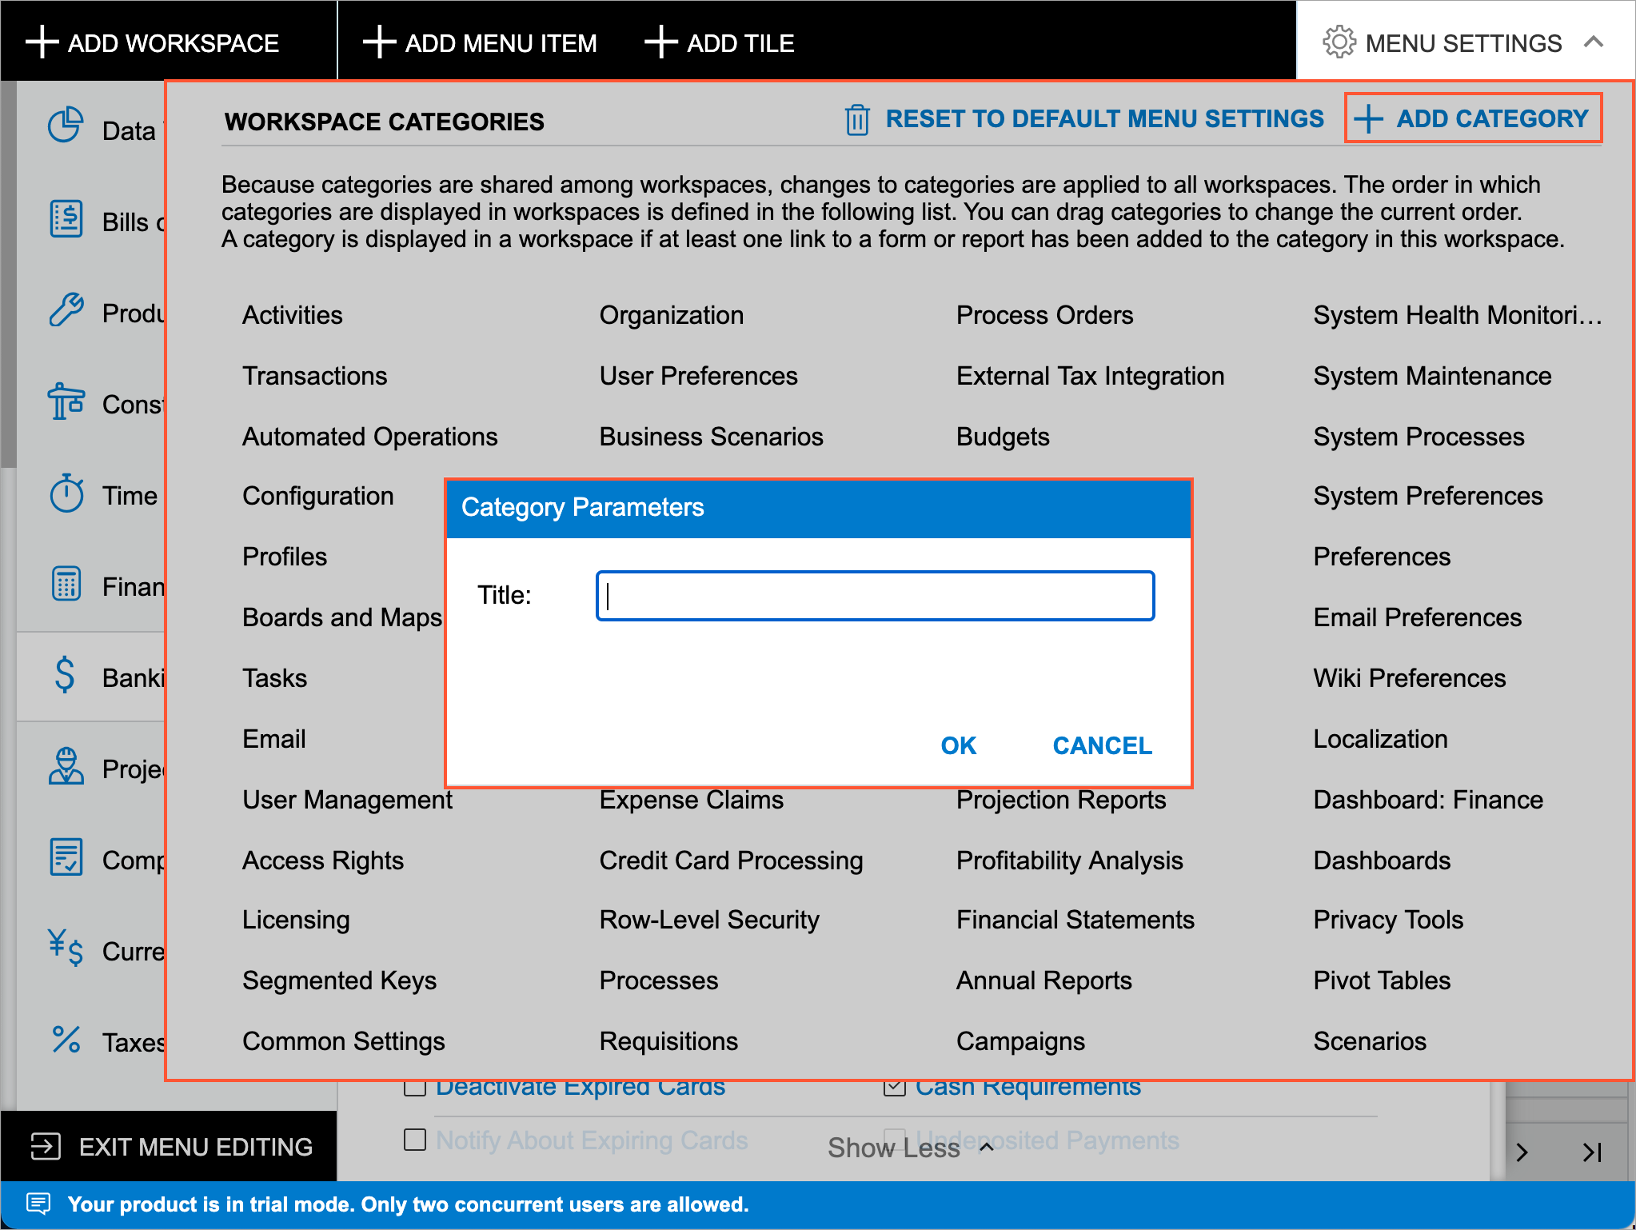Screen dimensions: 1636x1230
Task: Open the Taxes percent icon
Action: pyautogui.click(x=66, y=1040)
